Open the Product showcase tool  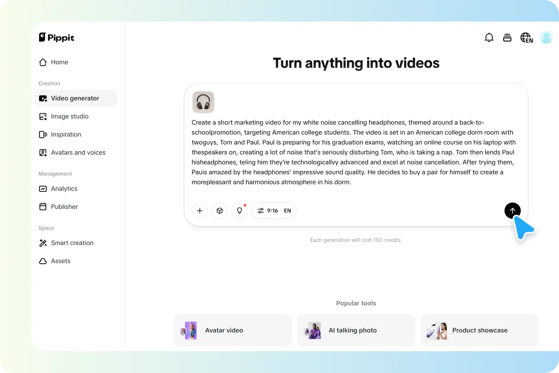point(479,330)
